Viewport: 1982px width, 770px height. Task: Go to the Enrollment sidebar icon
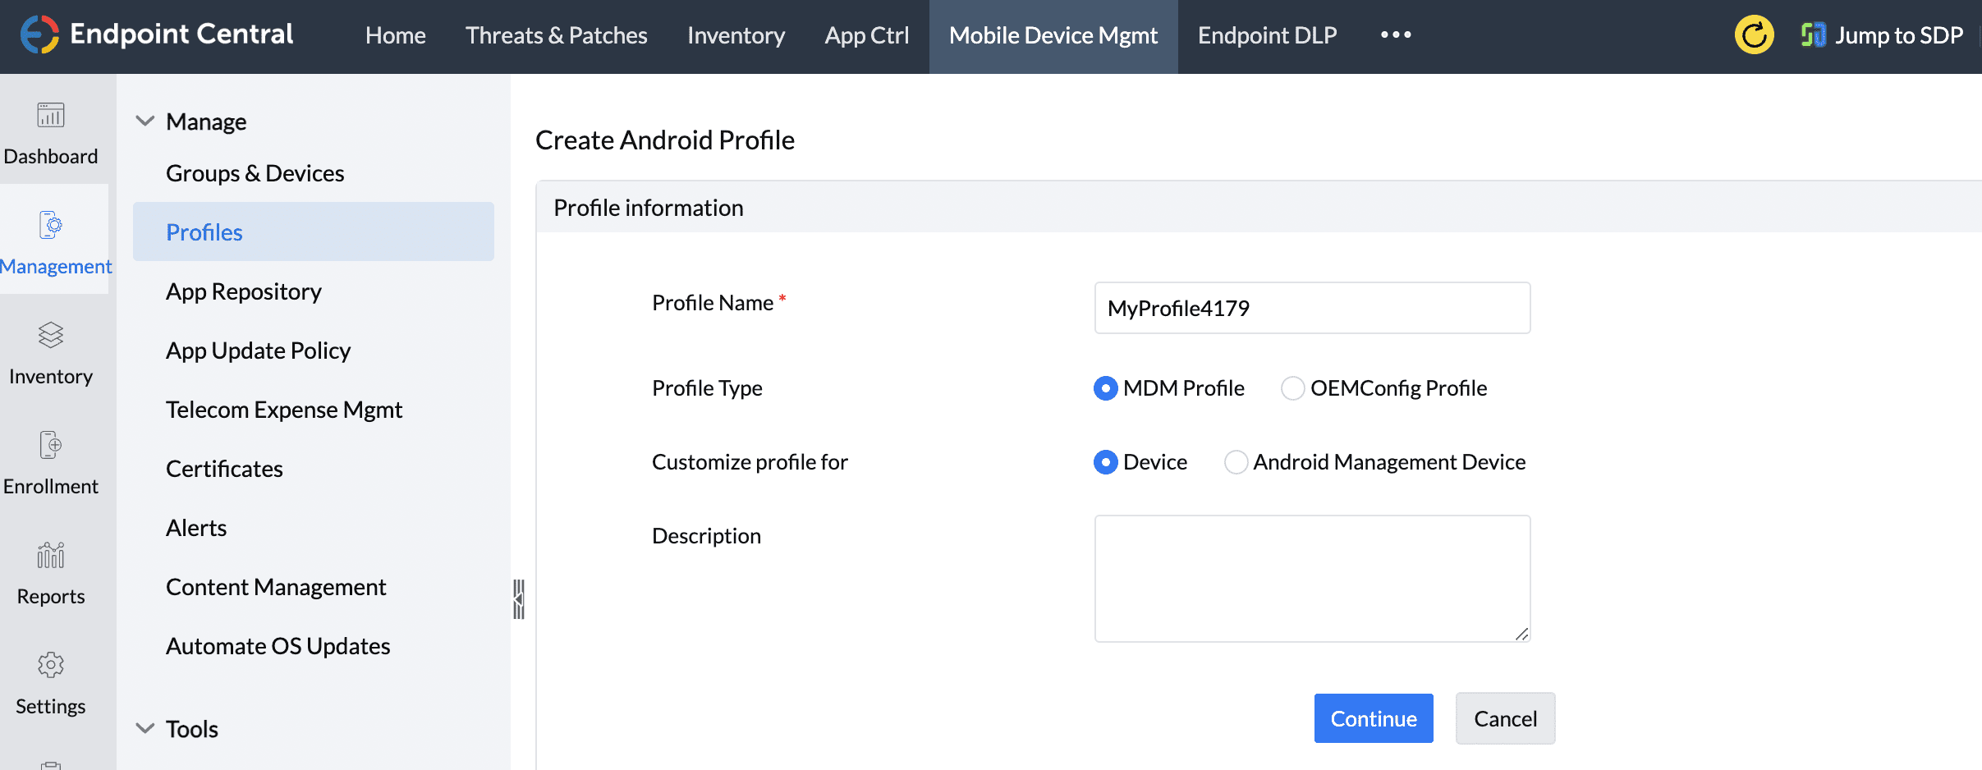click(51, 445)
